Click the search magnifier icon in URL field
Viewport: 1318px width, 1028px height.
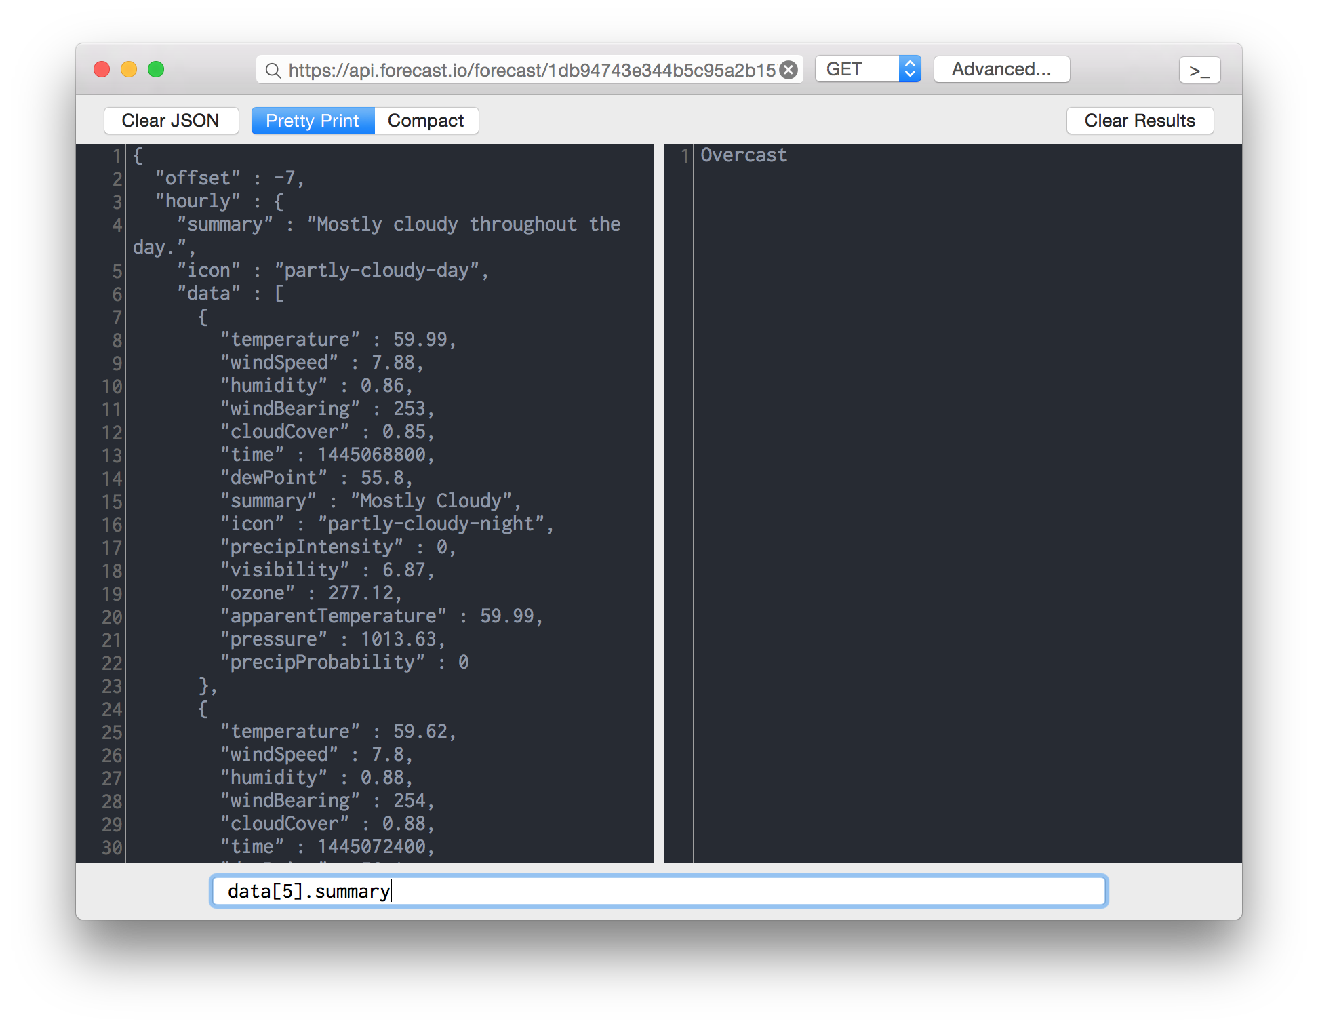point(273,71)
